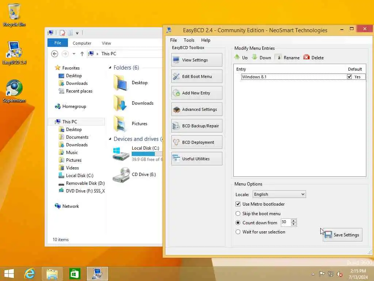Click the volume icon in system tray
Image resolution: width=374 pixels, height=281 pixels.
(x=339, y=274)
